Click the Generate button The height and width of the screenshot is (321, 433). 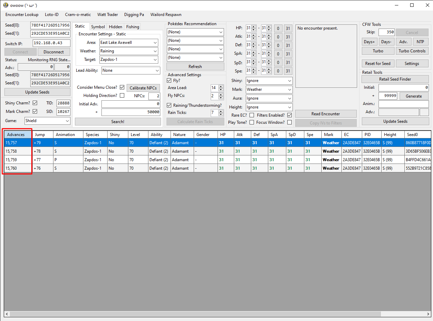point(414,96)
